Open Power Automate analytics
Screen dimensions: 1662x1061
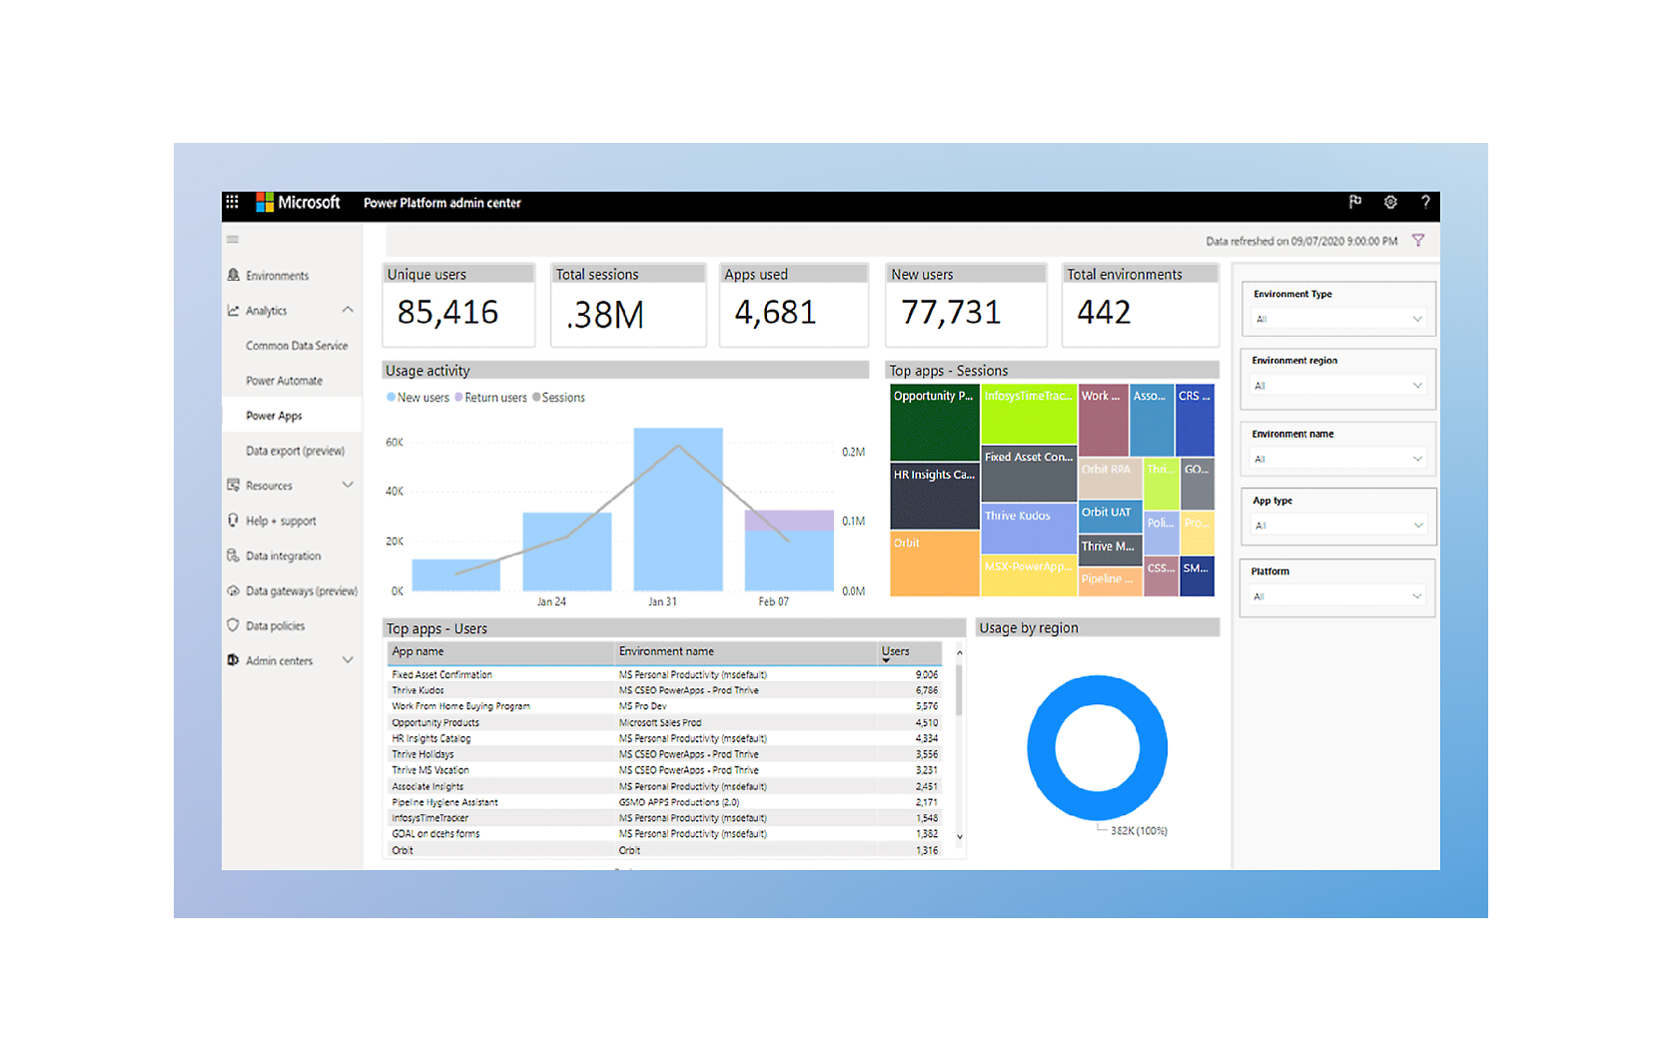(x=285, y=381)
